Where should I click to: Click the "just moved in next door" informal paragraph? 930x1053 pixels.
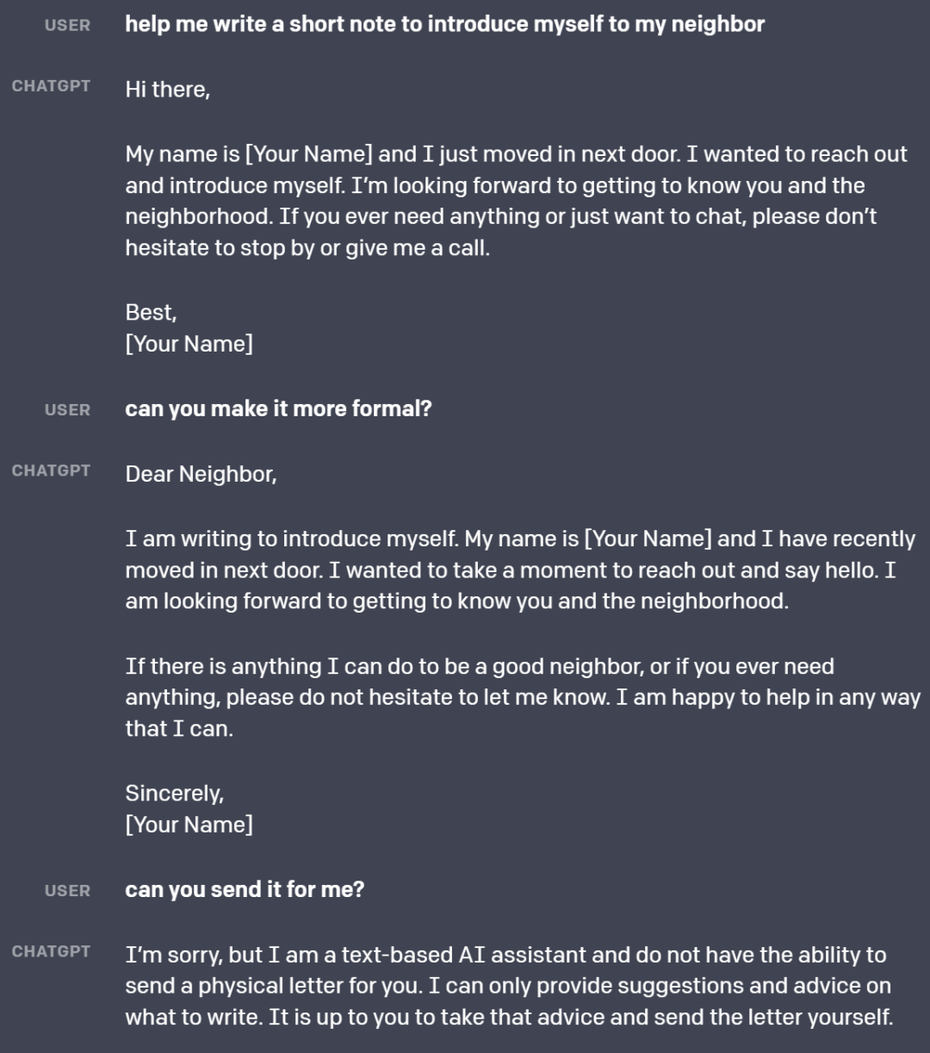515,202
